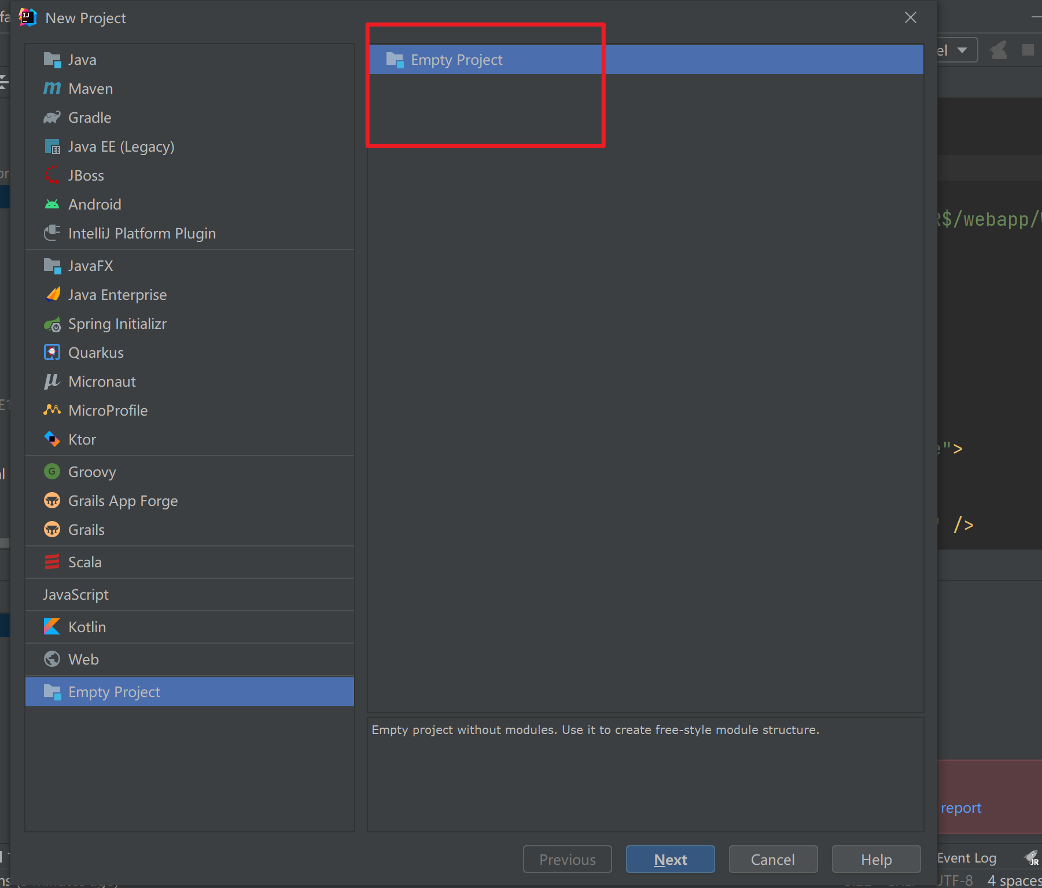Pick the JBoss icon
The height and width of the screenshot is (888, 1042).
pyautogui.click(x=52, y=175)
